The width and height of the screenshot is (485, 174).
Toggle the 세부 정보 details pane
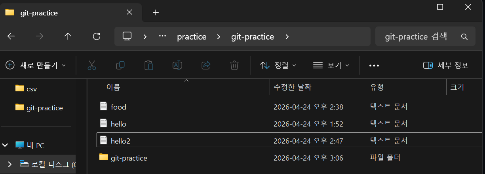pos(445,65)
